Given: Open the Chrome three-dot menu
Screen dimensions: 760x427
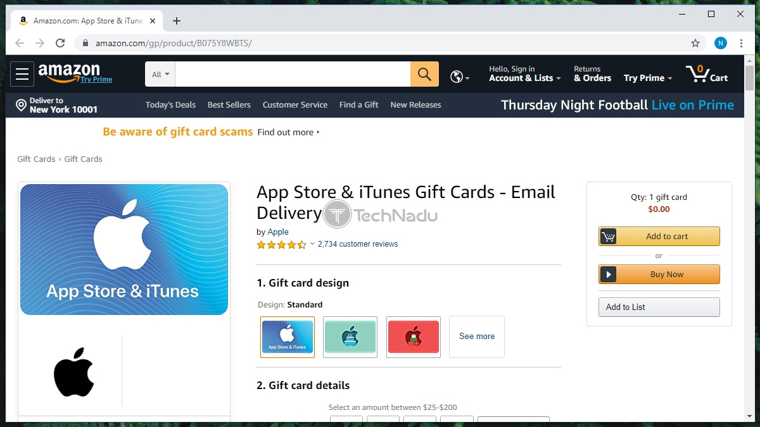Looking at the screenshot, I should 740,43.
